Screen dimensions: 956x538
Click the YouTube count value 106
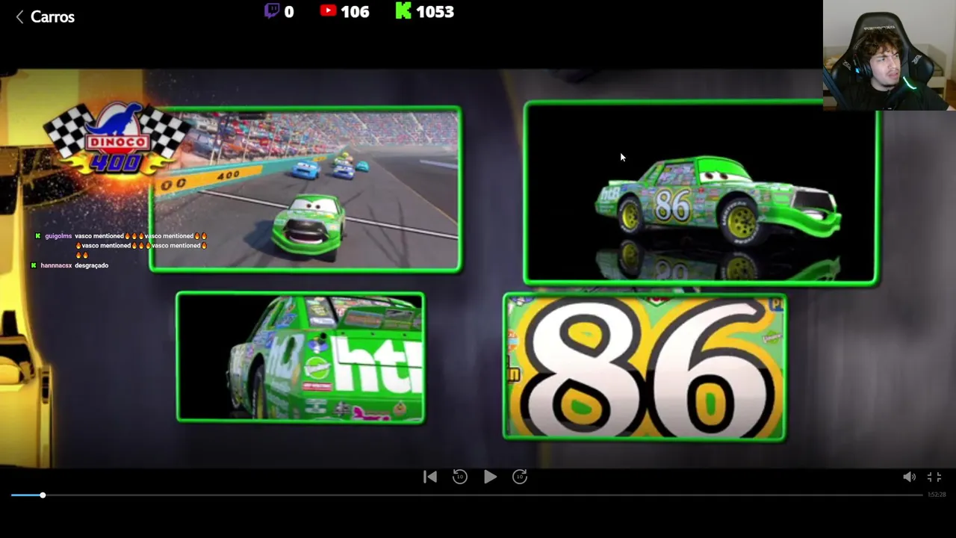click(355, 12)
